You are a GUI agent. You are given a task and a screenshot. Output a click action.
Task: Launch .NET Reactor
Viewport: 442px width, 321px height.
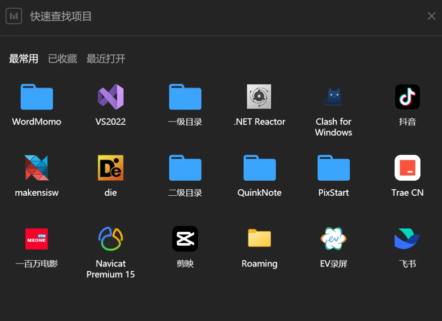coord(259,97)
